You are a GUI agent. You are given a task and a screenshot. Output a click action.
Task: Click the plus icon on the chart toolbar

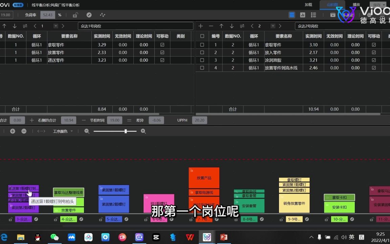(x=13, y=131)
